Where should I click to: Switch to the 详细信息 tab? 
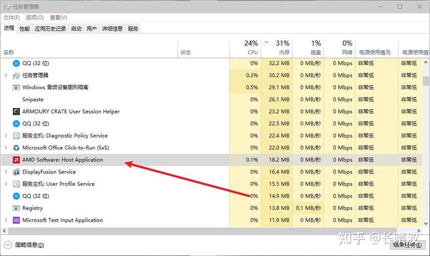(x=113, y=29)
